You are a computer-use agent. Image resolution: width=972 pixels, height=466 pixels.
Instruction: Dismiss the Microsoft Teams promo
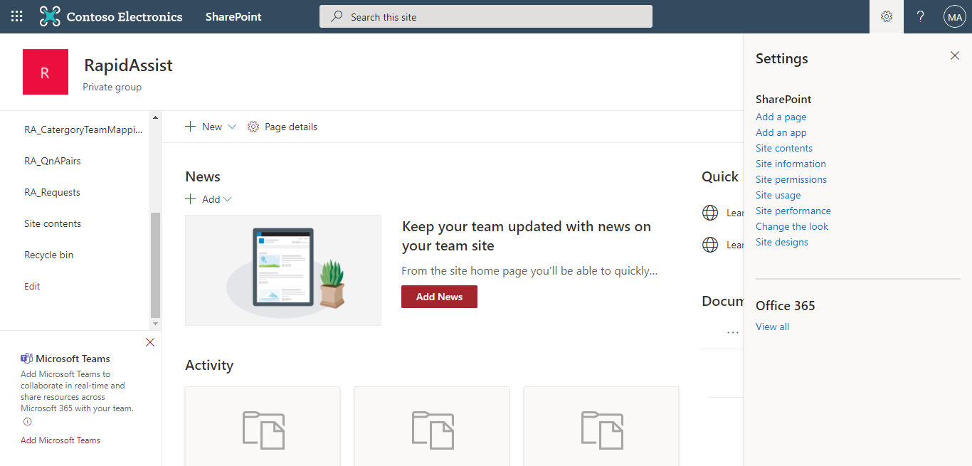coord(150,342)
